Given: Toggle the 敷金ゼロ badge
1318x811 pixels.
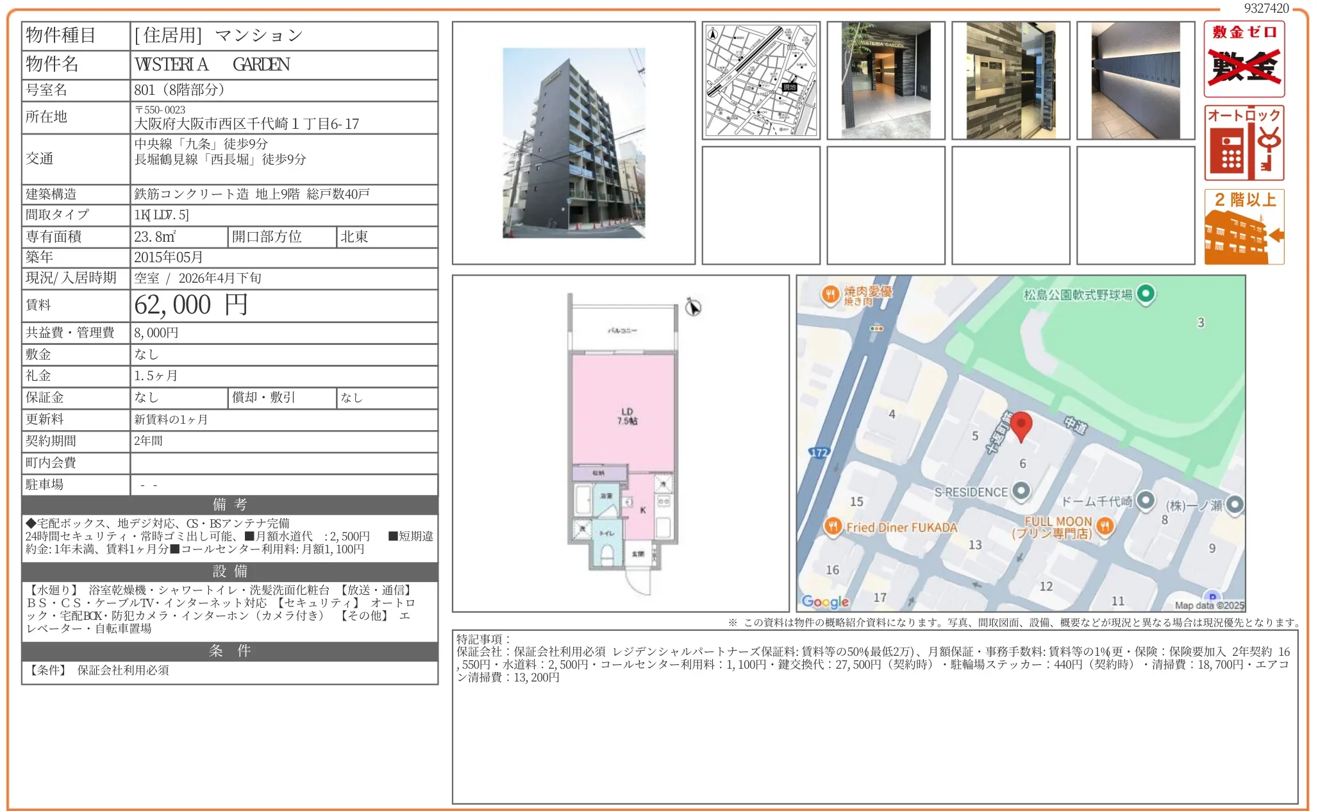Looking at the screenshot, I should pos(1244,59).
